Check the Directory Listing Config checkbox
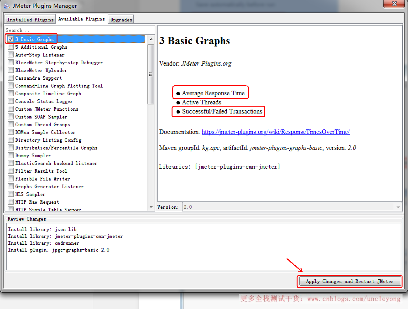 (x=10, y=140)
